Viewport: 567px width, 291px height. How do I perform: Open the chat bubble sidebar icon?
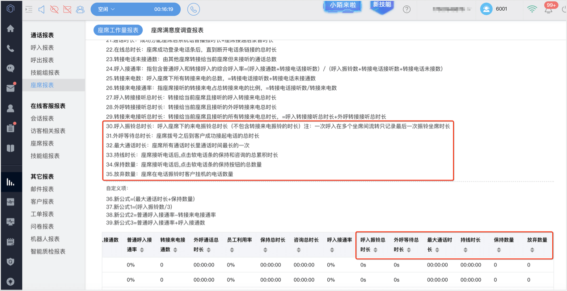[10, 68]
